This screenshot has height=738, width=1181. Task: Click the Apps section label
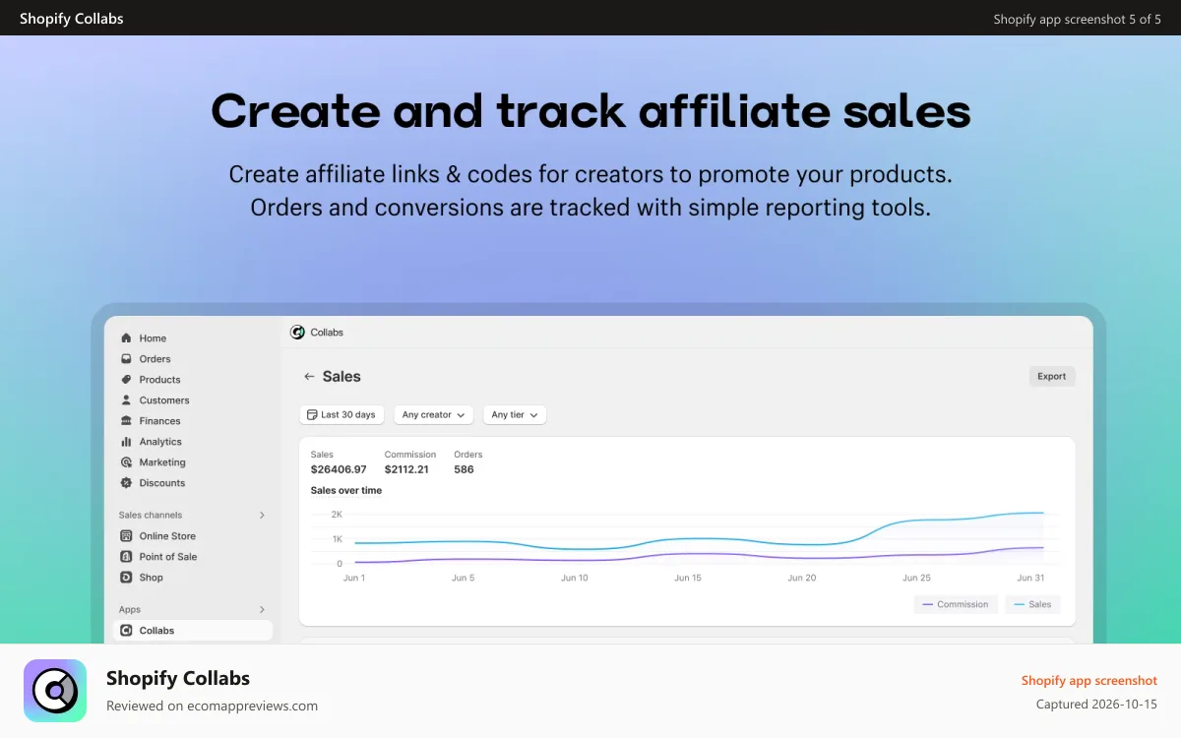130,610
